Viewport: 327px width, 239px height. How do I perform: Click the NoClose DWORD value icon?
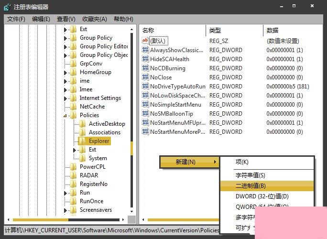coord(145,77)
